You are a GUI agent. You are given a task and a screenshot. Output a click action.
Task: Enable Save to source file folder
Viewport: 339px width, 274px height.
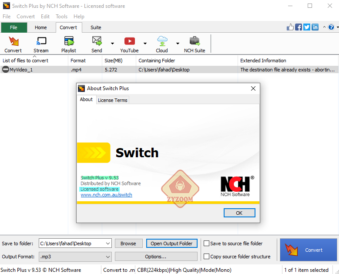(x=206, y=243)
